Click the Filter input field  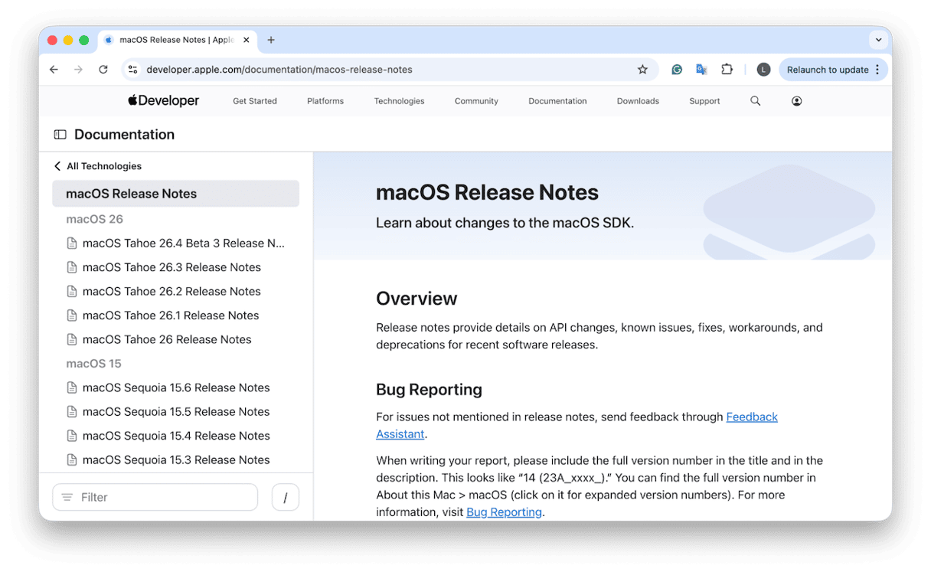[155, 496]
